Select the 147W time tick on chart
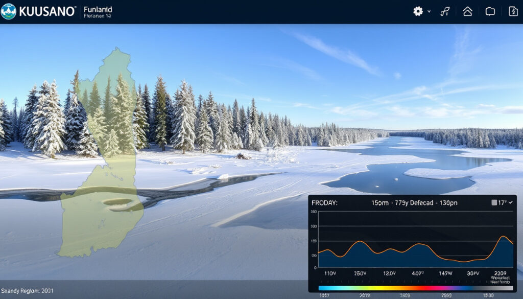Screen dimensions: 523x299 (445, 273)
